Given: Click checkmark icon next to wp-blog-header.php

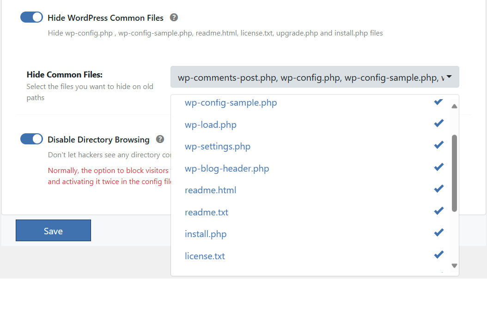Looking at the screenshot, I should pos(439,167).
